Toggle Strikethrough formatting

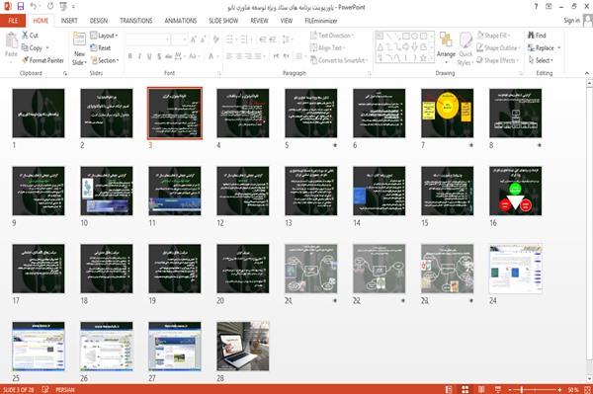click(x=169, y=56)
